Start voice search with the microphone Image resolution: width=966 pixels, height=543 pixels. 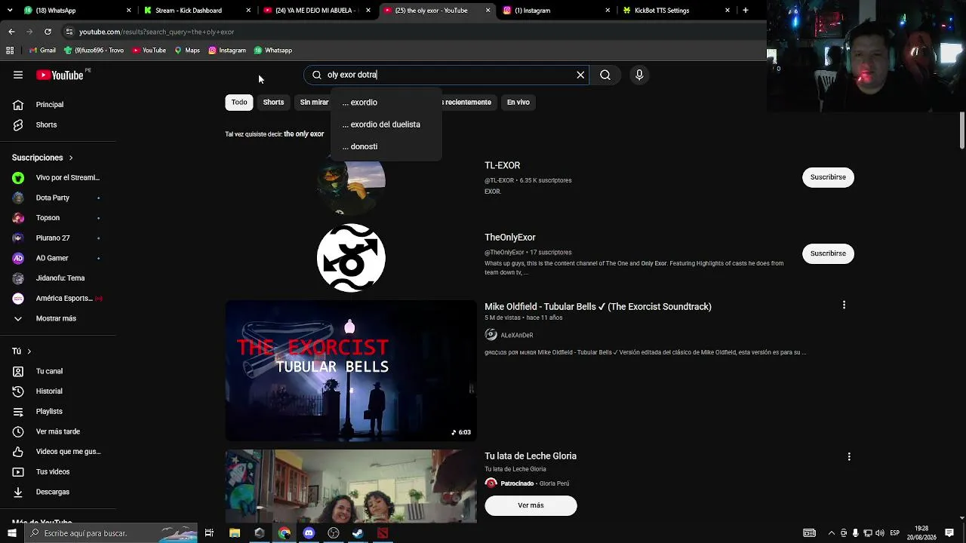(639, 75)
